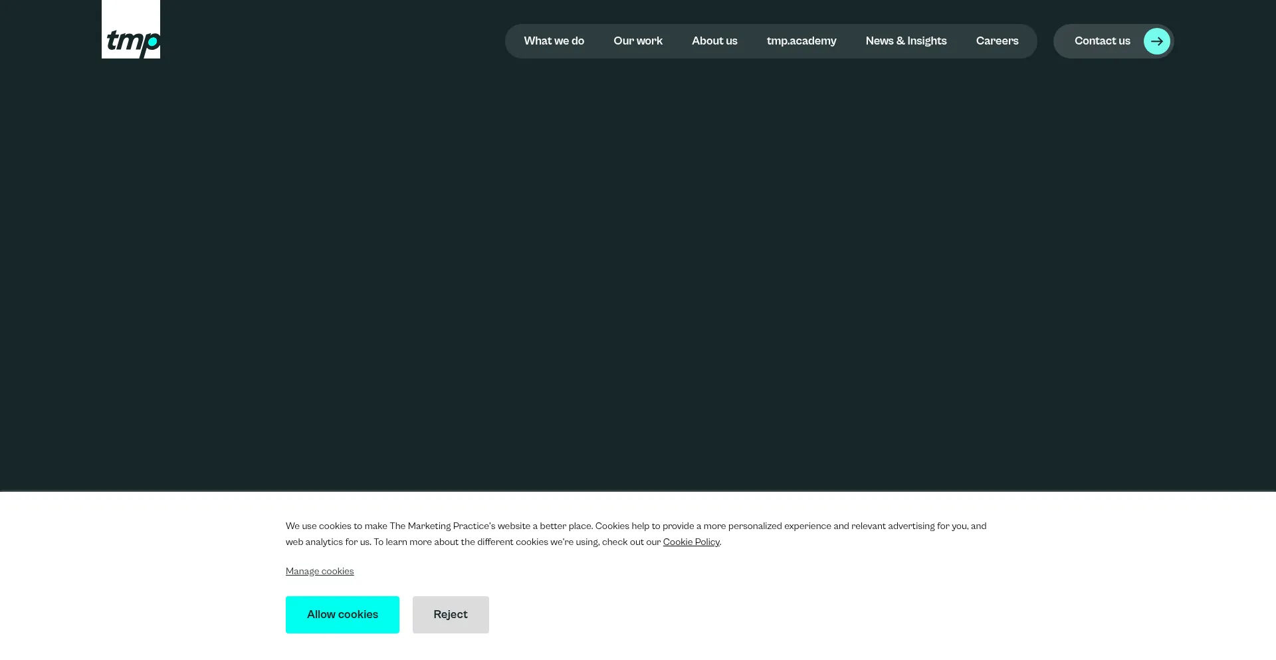Open the Cookie Policy link

(x=691, y=542)
